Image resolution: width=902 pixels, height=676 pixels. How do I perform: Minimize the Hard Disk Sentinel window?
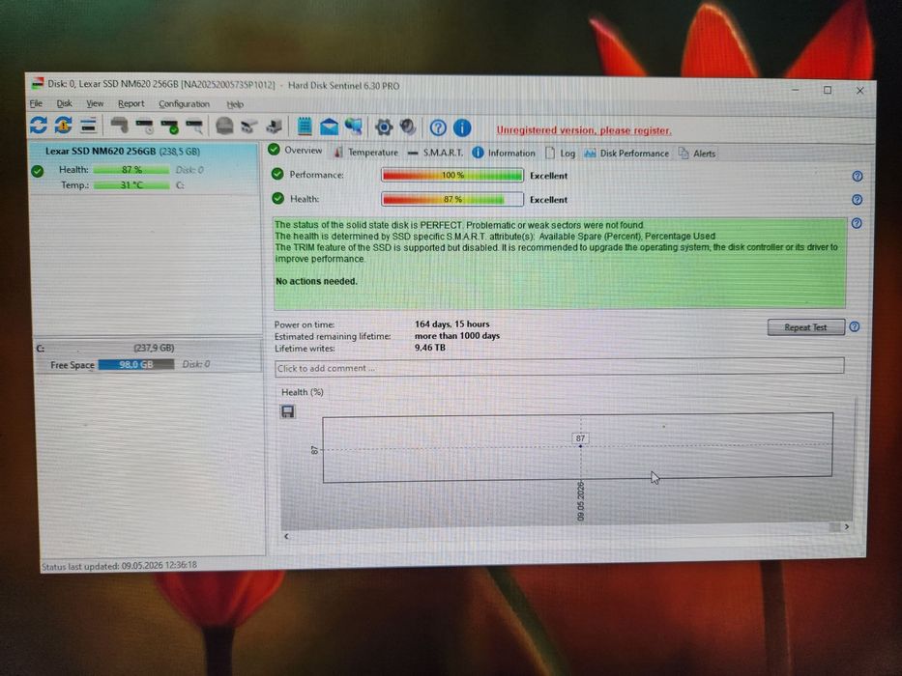(796, 89)
